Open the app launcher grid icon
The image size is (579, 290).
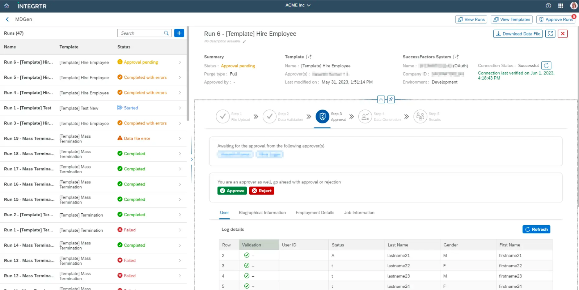coord(561,6)
